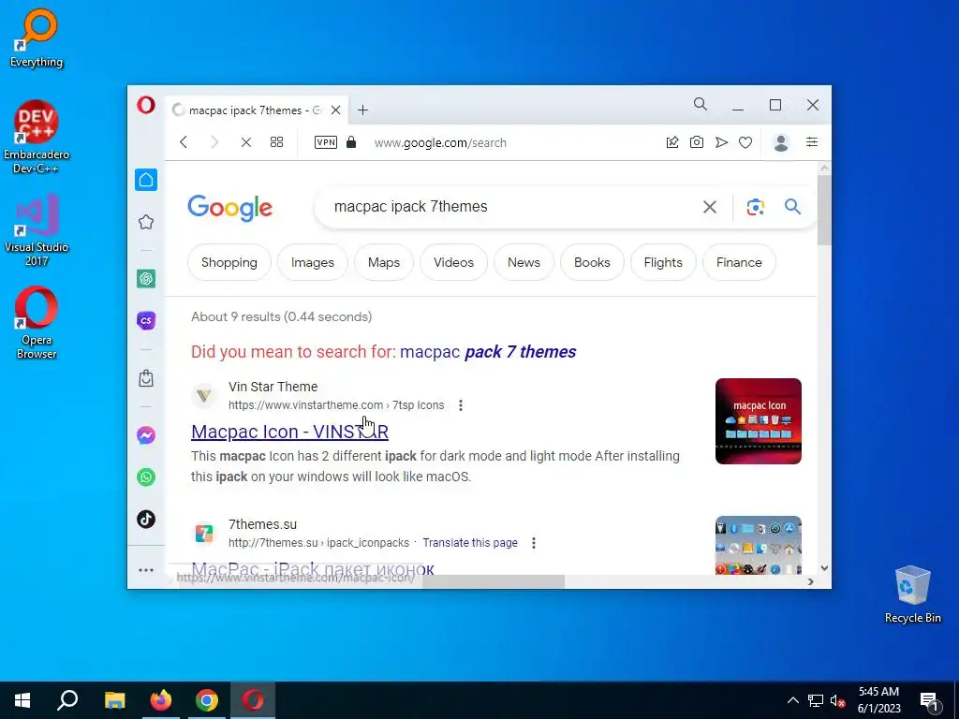Open ChatSonic from the Opera sidebar
This screenshot has width=959, height=719.
coord(145,320)
